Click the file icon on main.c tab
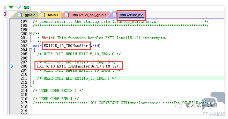The image size is (228, 119). 43,15
